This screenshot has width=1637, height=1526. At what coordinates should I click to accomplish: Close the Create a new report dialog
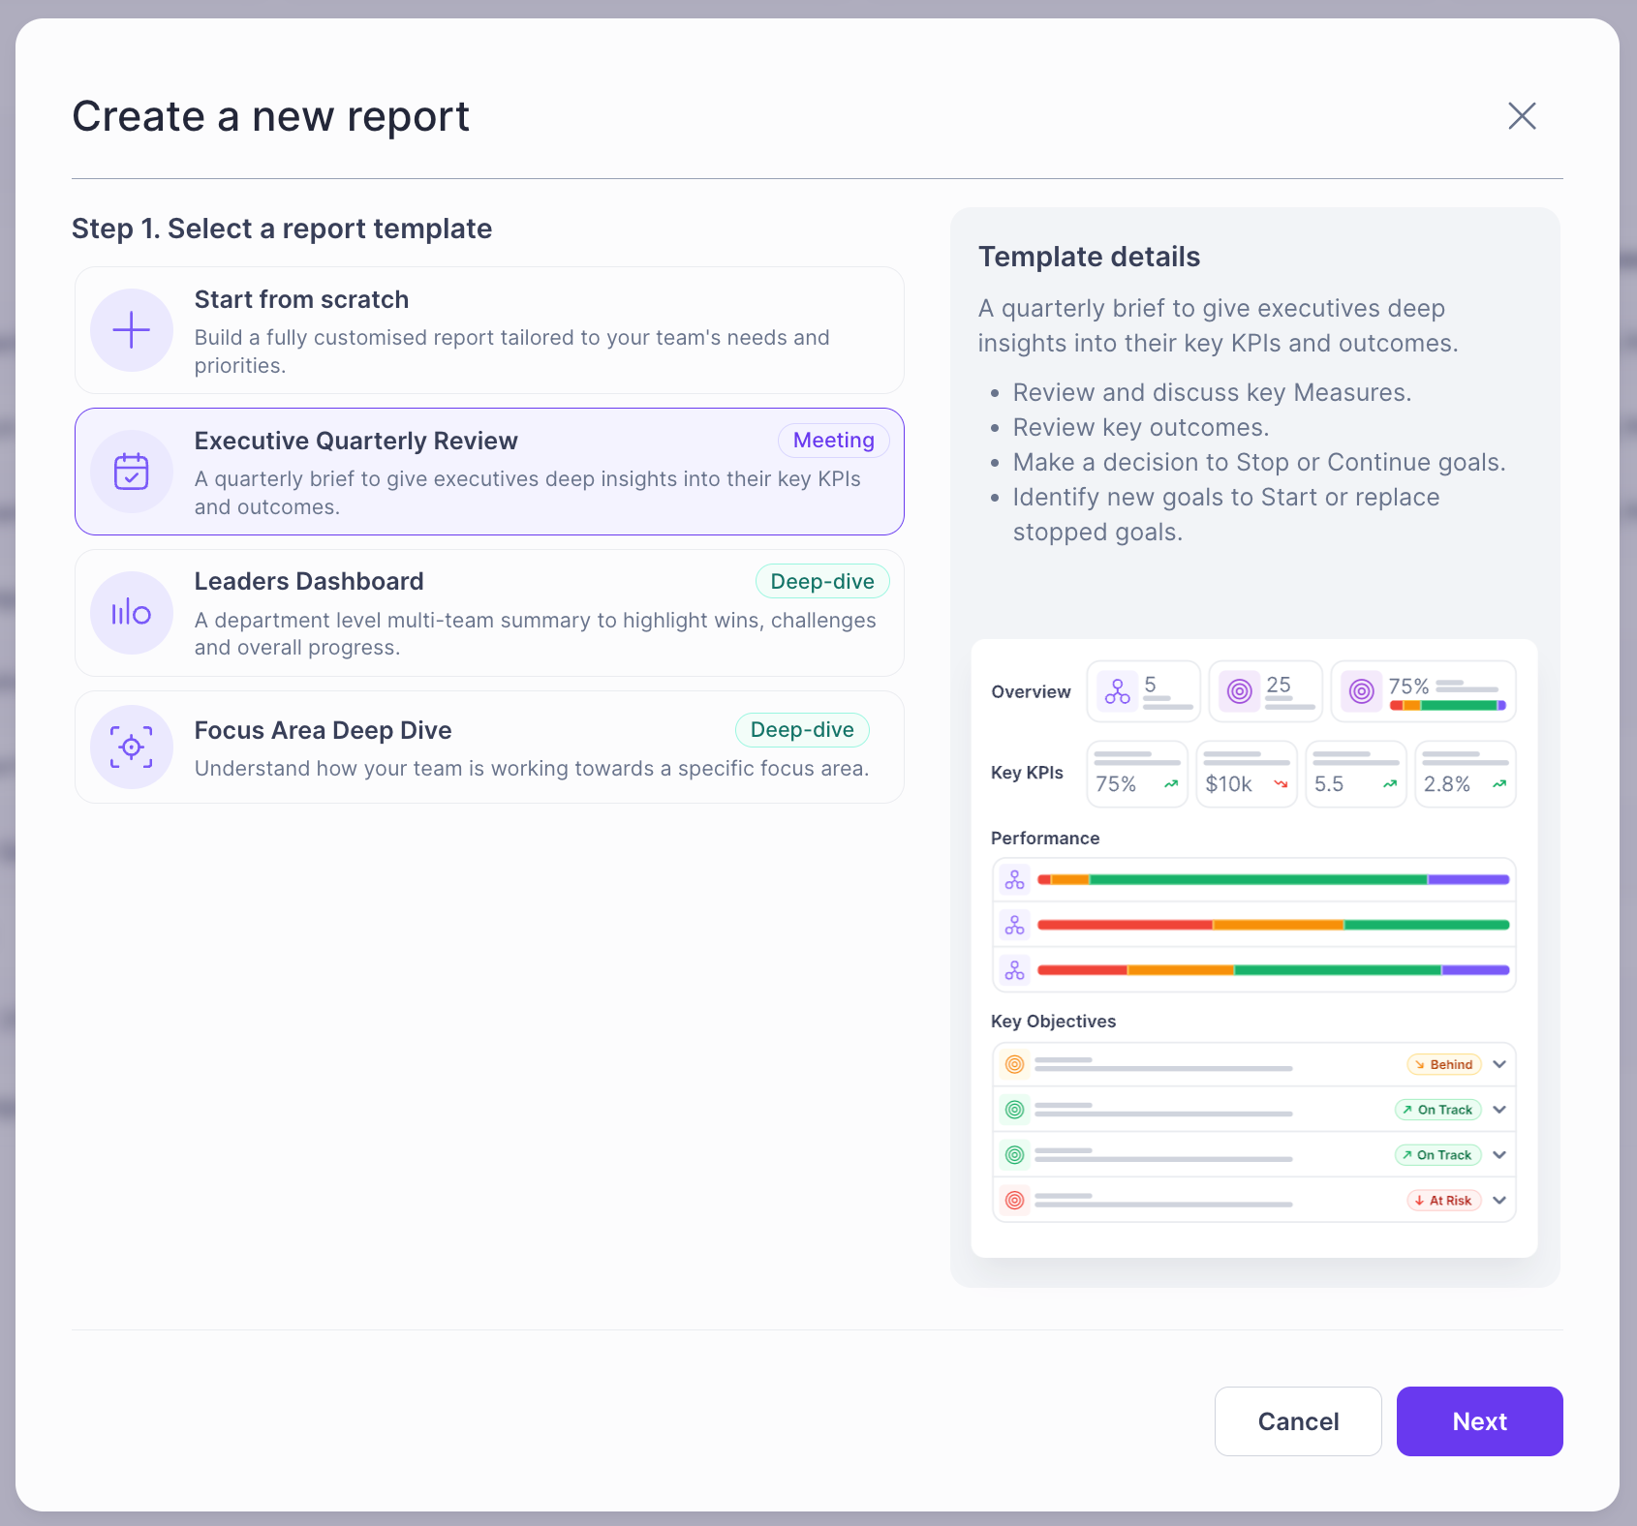[1522, 116]
